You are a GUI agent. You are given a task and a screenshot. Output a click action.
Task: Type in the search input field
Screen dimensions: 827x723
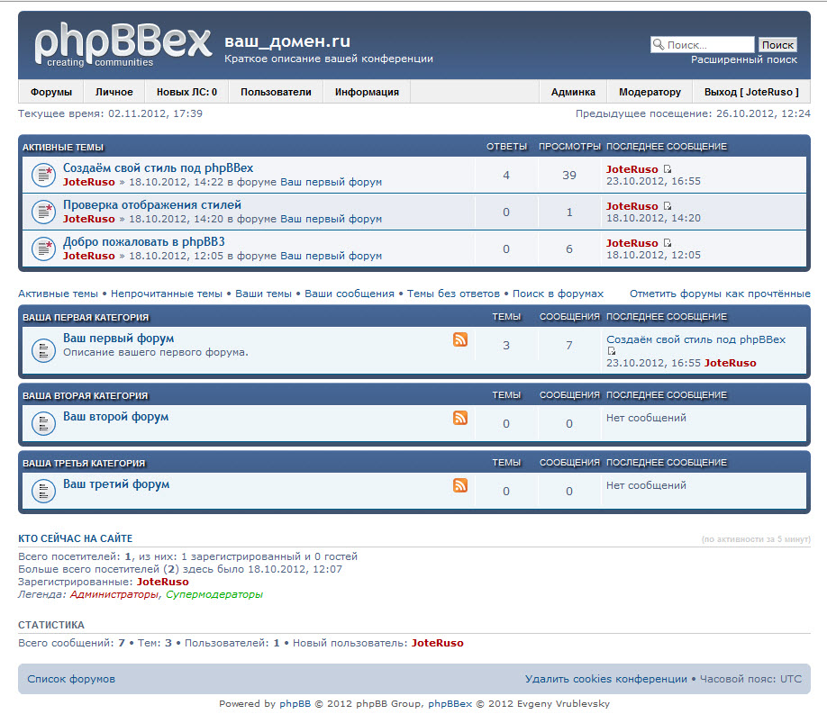pos(708,45)
